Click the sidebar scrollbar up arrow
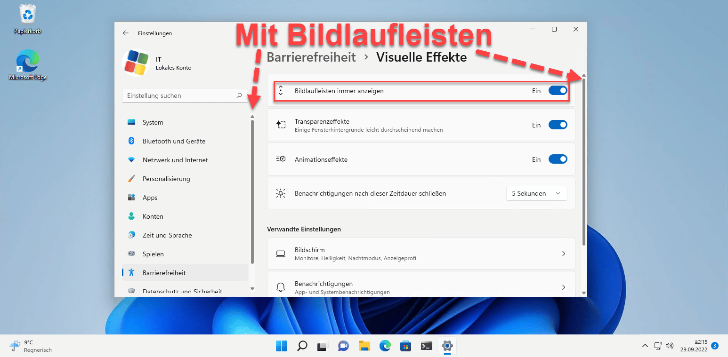The image size is (728, 357). pyautogui.click(x=252, y=117)
